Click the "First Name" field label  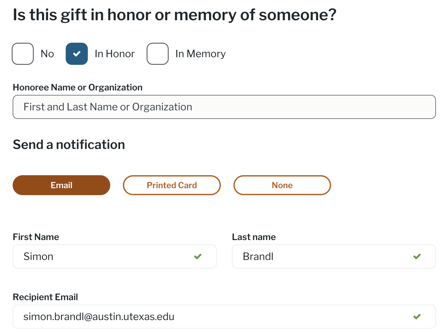click(36, 237)
